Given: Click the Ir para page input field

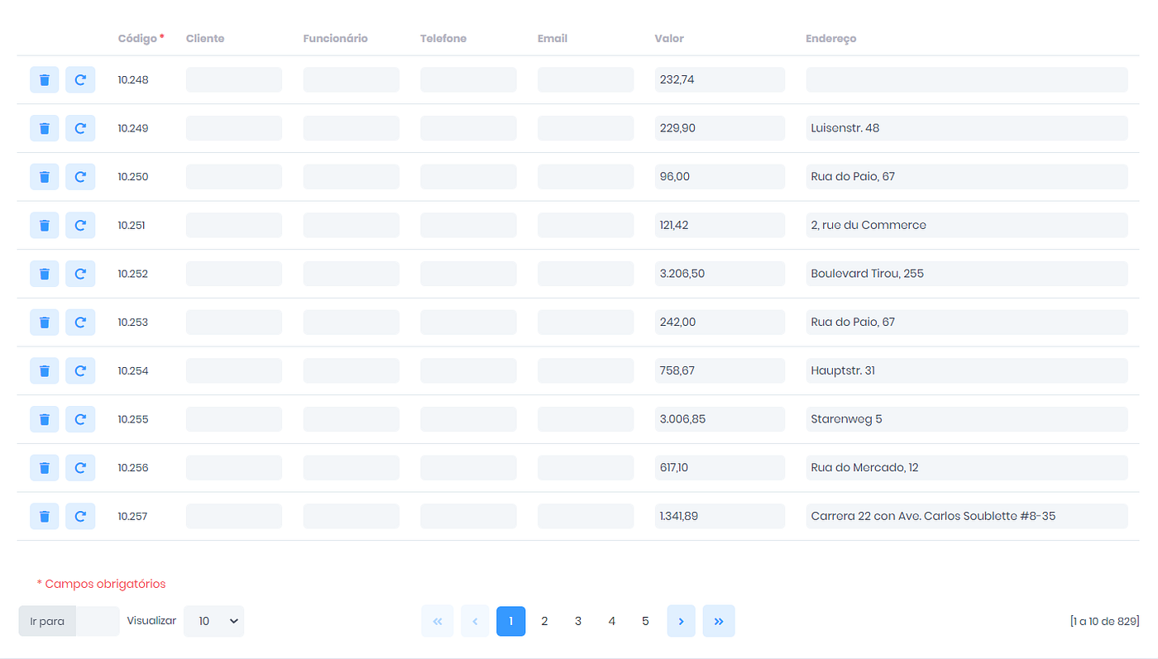Looking at the screenshot, I should pyautogui.click(x=97, y=621).
